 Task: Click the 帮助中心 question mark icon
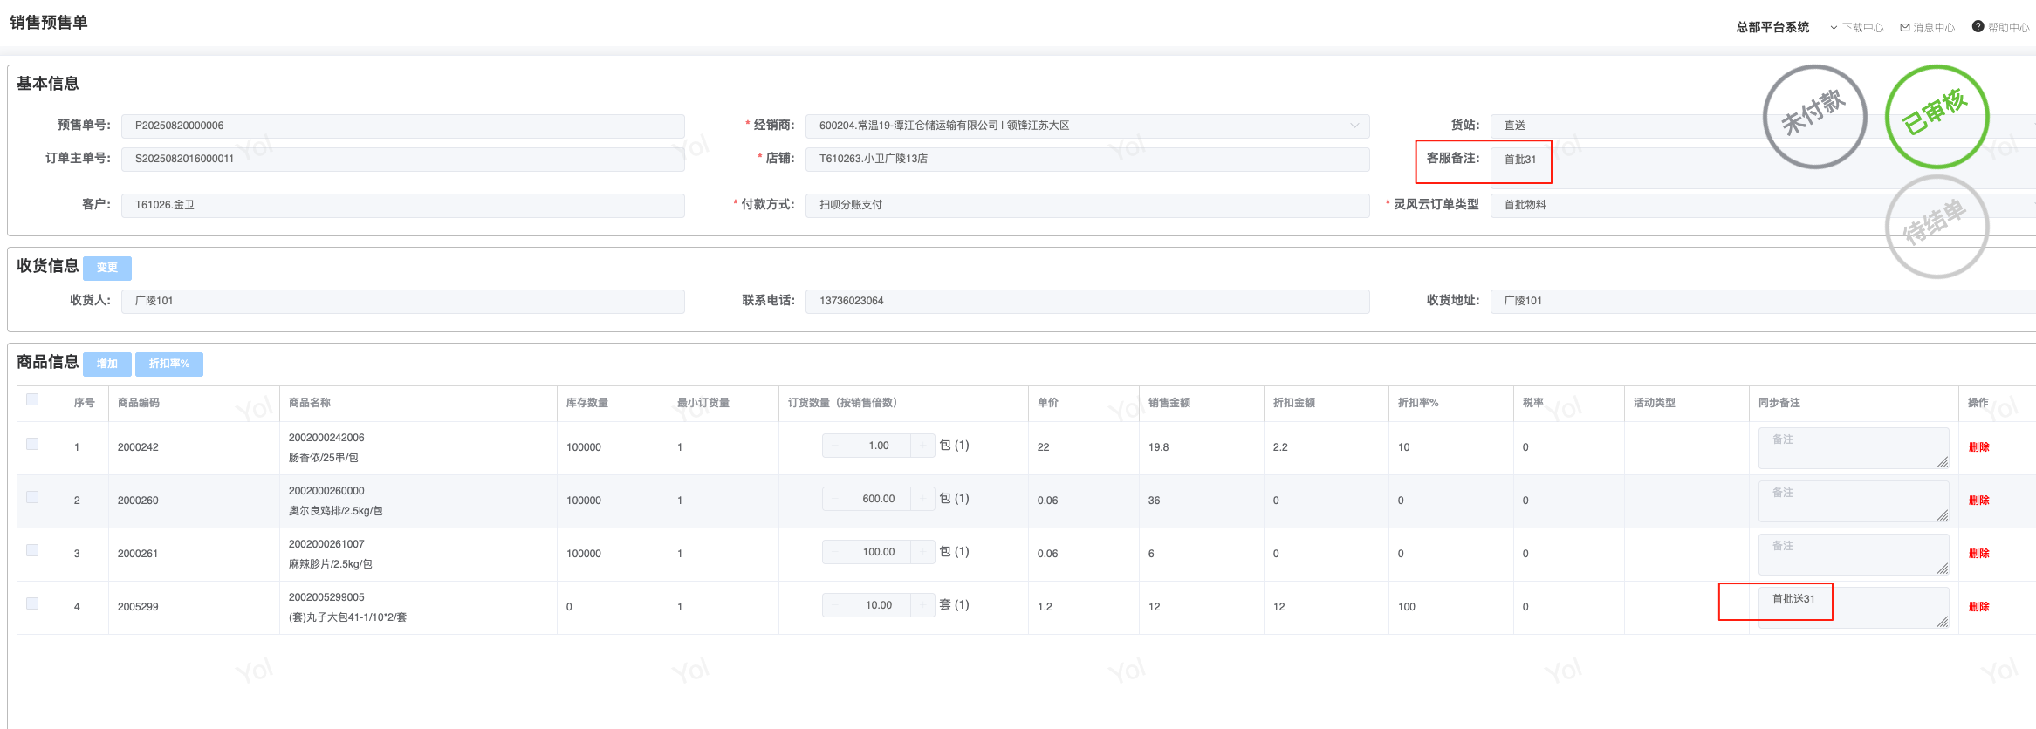coord(1978,27)
